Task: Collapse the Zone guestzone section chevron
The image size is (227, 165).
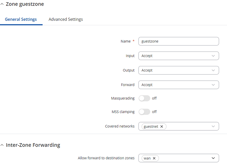Action: (x=2, y=4)
